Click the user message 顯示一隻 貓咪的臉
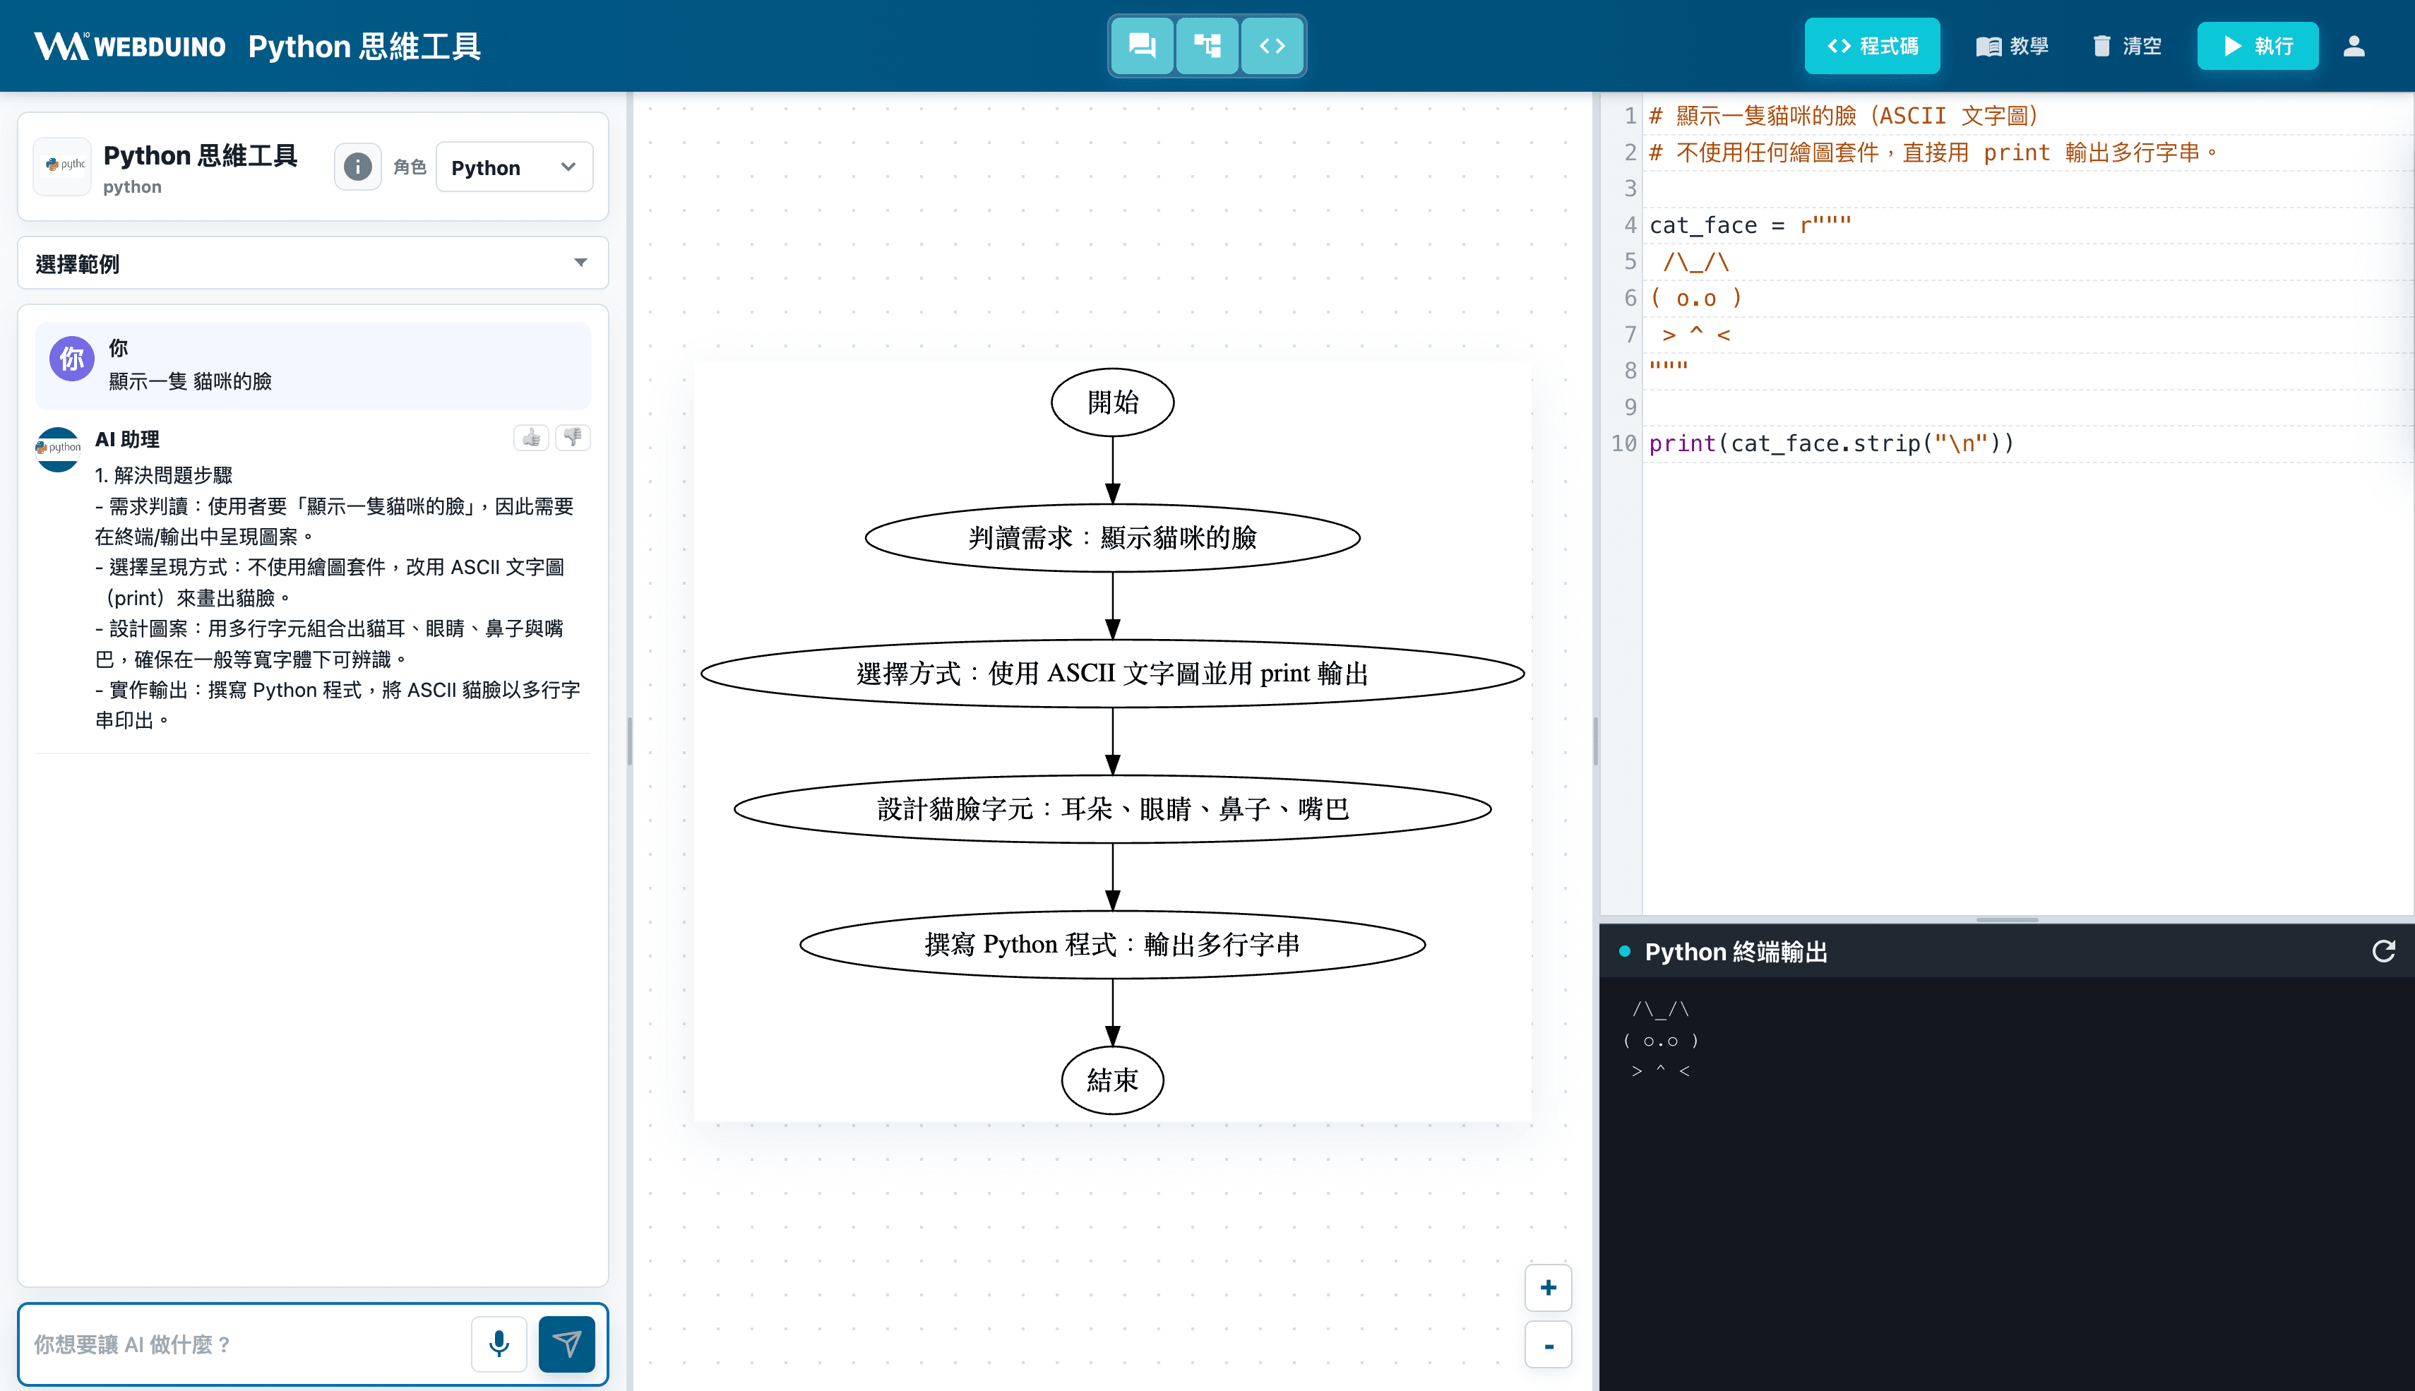The image size is (2415, 1391). click(x=190, y=381)
